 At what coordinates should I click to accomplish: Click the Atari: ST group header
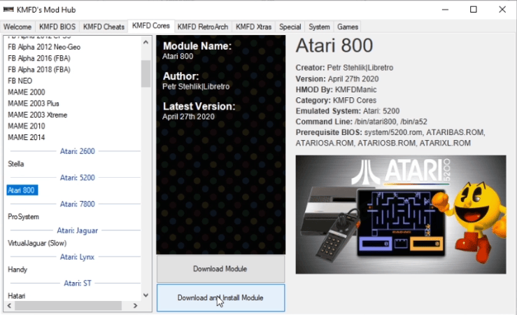click(77, 283)
